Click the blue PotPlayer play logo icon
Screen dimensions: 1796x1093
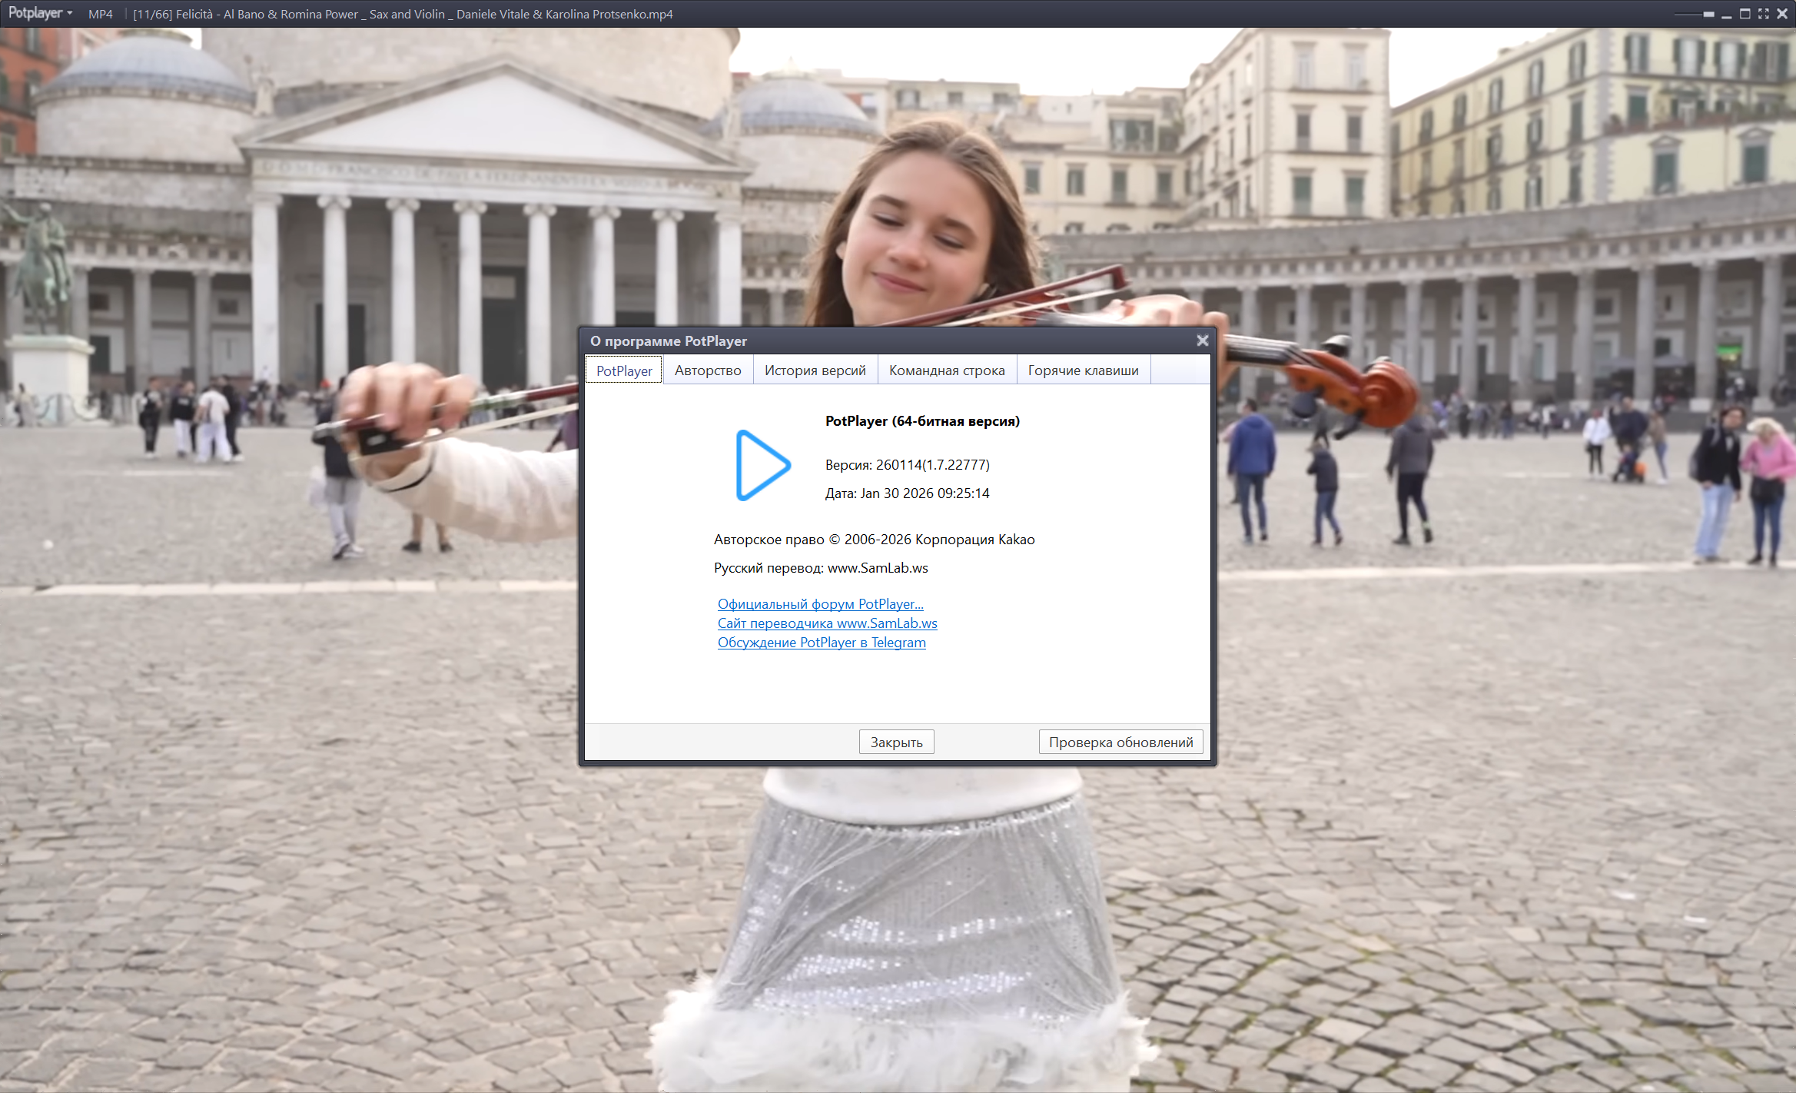coord(762,464)
